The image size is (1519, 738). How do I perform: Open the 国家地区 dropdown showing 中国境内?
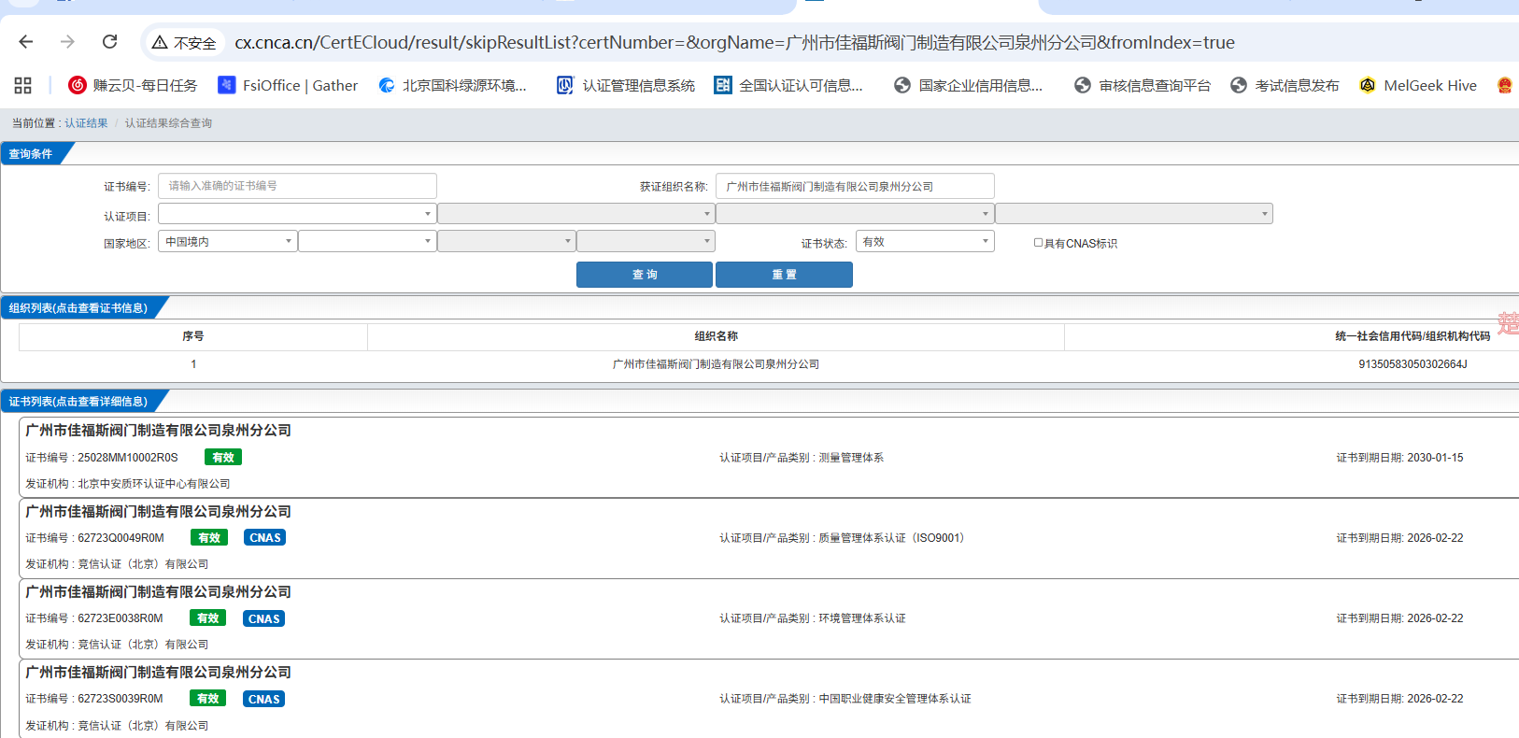228,241
